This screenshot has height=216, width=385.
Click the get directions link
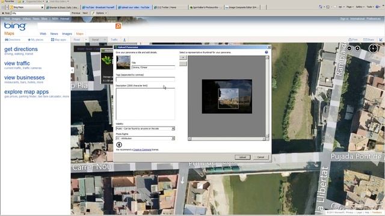coord(21,49)
